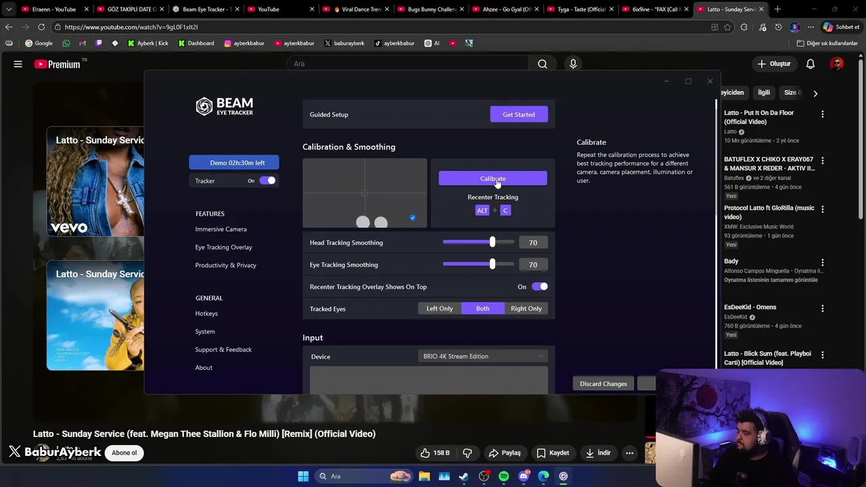Switch to the Viral Dance Trend browser tab
This screenshot has height=487, width=866.
coord(355,9)
